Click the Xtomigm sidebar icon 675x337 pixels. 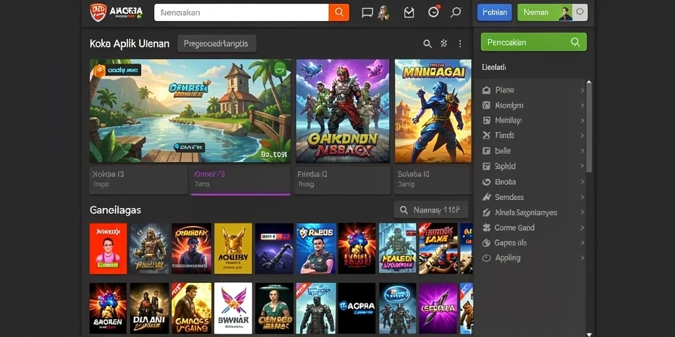point(486,105)
